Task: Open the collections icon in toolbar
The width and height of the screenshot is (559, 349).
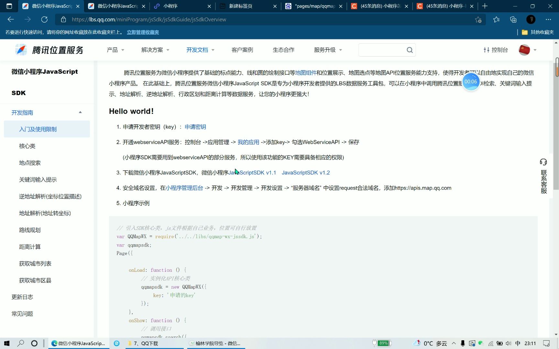Action: [x=513, y=20]
